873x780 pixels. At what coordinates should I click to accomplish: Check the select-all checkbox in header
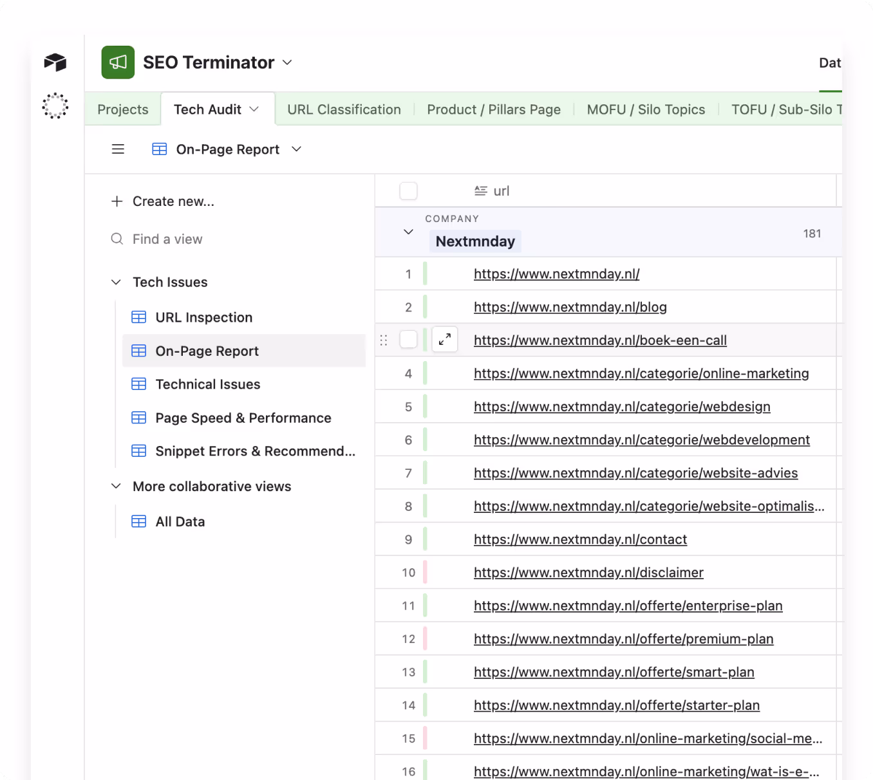pos(408,190)
